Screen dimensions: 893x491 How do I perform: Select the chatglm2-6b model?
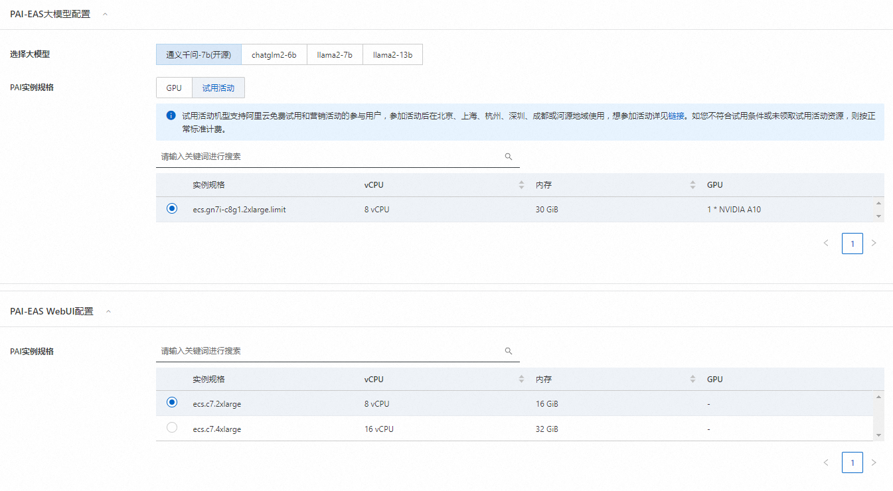[274, 54]
